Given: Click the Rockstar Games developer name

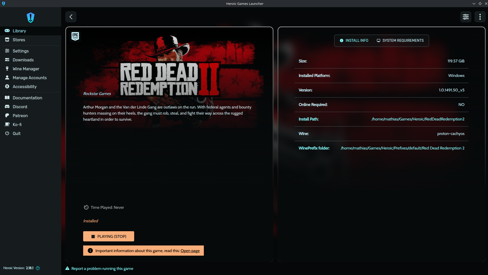Looking at the screenshot, I should [97, 94].
